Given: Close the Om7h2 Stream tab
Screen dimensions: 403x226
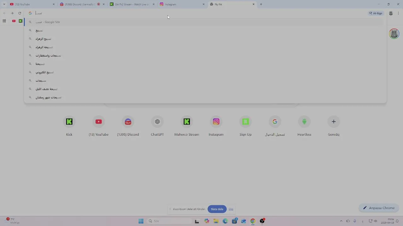Looking at the screenshot, I should (154, 4).
